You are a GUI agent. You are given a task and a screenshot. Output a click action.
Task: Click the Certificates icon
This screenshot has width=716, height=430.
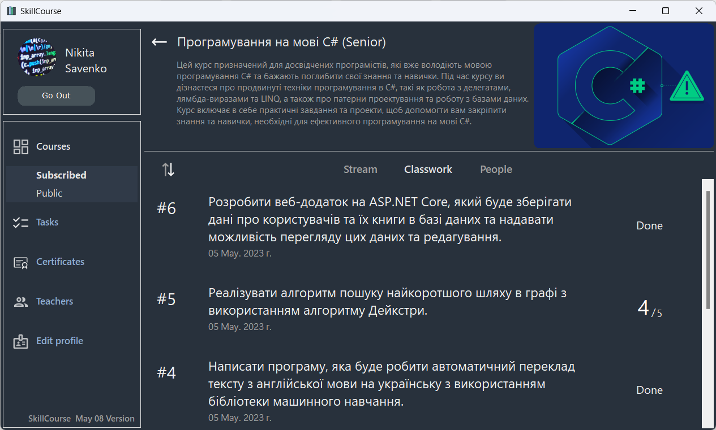(21, 262)
